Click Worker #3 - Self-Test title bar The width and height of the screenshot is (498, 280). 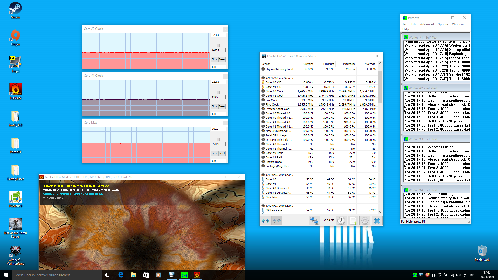(436, 139)
